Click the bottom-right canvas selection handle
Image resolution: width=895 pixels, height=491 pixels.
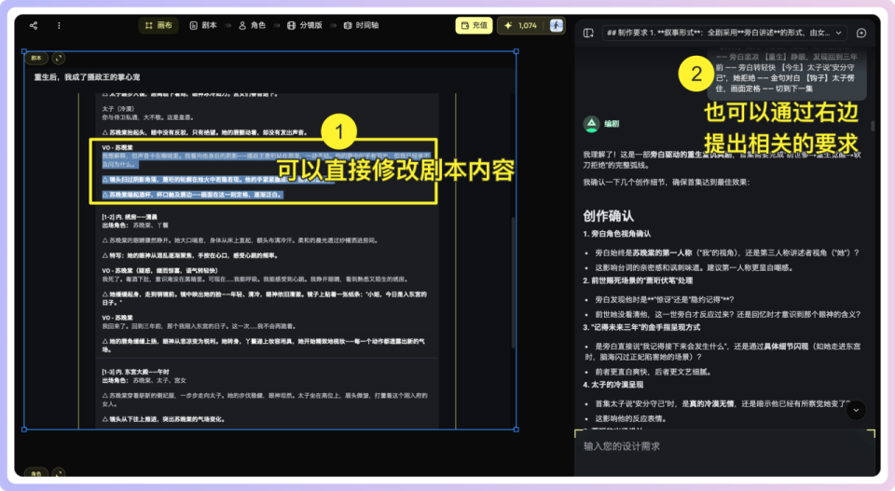(x=516, y=429)
